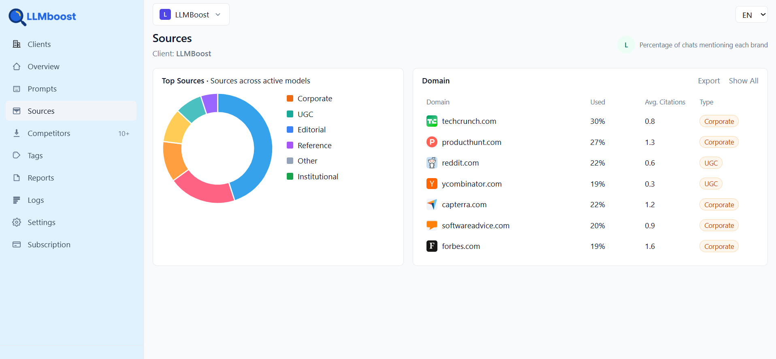Click the ycombinator.com favicon

point(432,184)
